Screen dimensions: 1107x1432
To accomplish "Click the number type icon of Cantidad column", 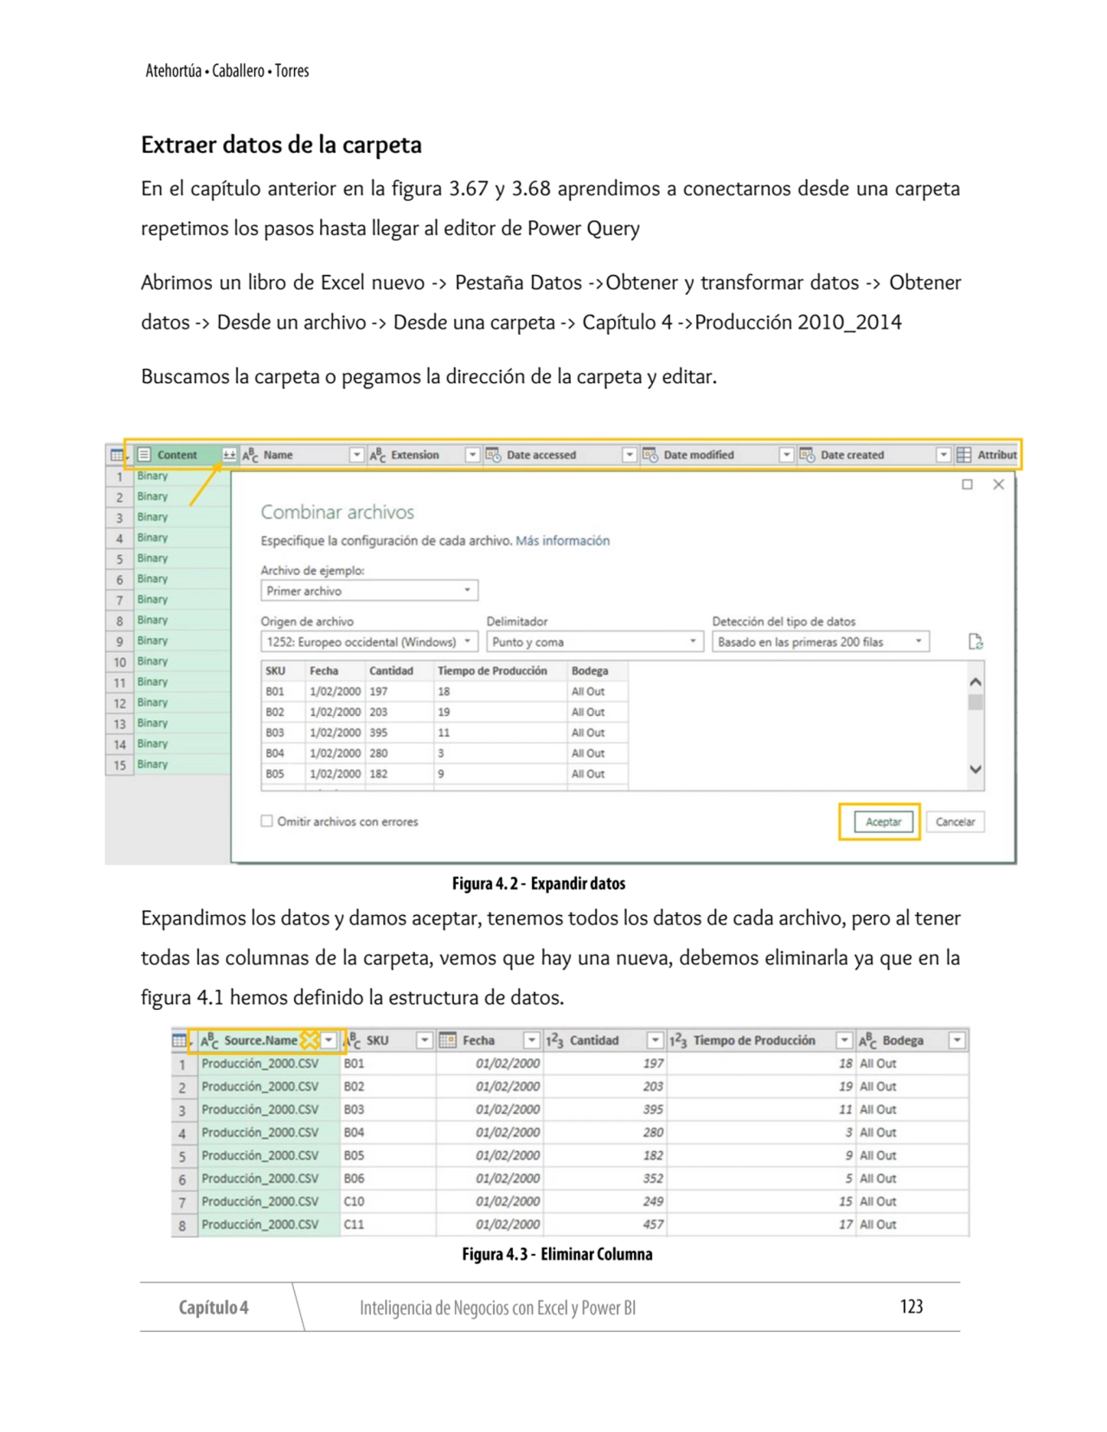I will coord(555,1040).
